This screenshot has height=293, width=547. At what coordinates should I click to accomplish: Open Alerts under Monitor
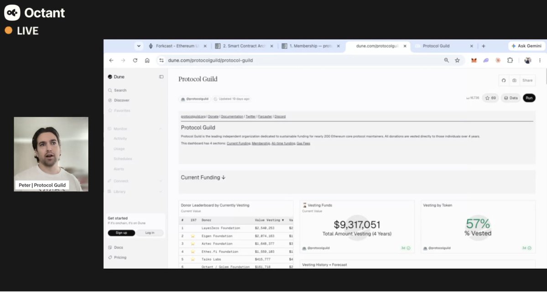(x=119, y=169)
